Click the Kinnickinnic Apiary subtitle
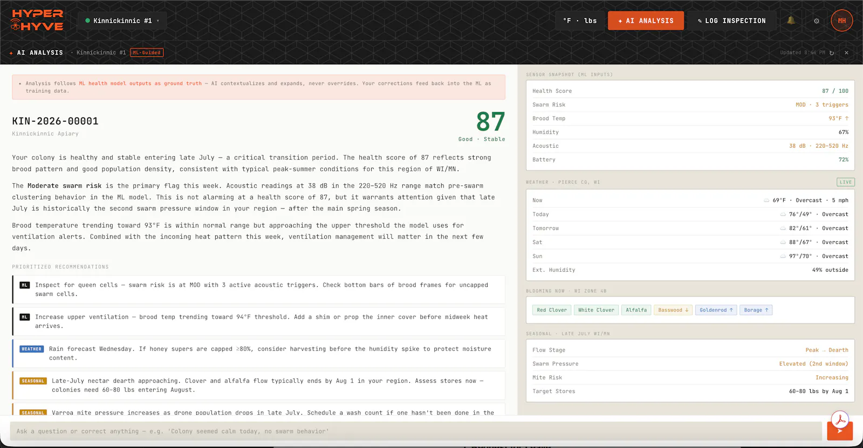This screenshot has width=863, height=448. point(45,134)
